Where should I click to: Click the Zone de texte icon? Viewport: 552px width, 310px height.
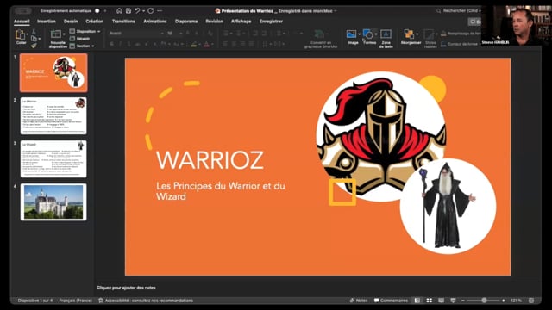(386, 34)
